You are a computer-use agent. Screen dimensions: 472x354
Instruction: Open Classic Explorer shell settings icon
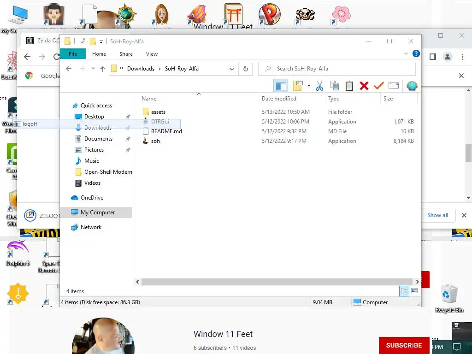412,86
